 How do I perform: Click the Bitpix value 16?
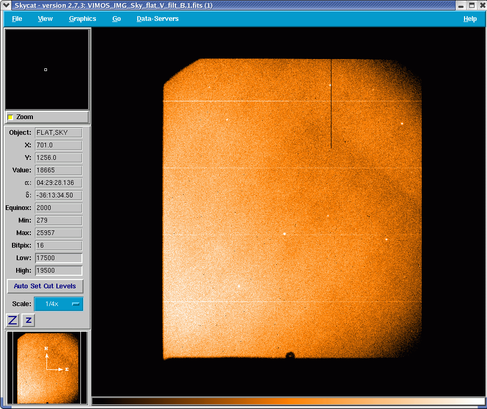pos(58,246)
